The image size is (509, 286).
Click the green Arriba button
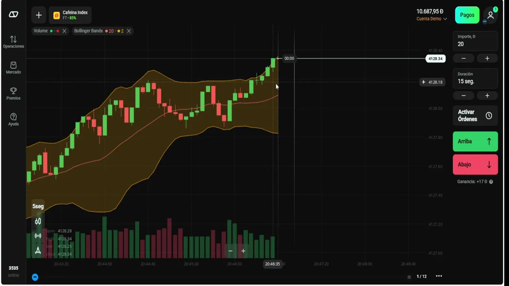point(475,141)
